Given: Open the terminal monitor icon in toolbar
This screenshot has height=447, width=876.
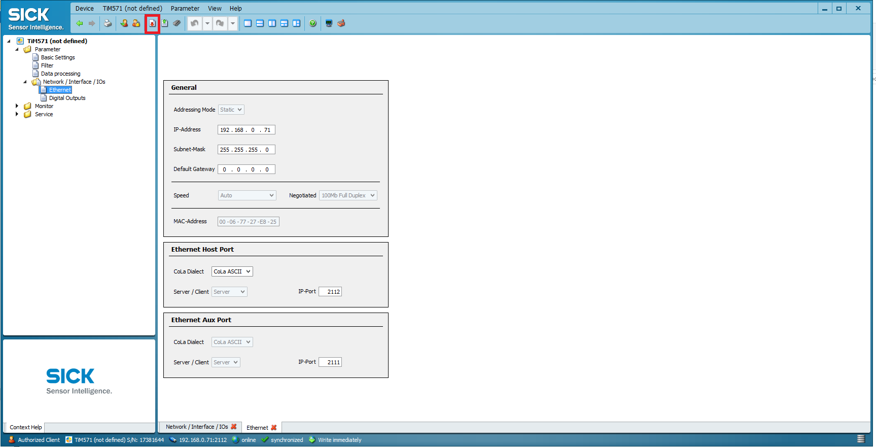Looking at the screenshot, I should tap(329, 23).
